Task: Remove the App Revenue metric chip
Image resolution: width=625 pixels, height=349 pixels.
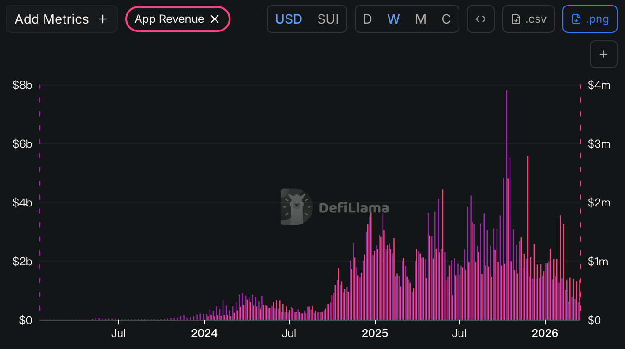Action: click(215, 19)
